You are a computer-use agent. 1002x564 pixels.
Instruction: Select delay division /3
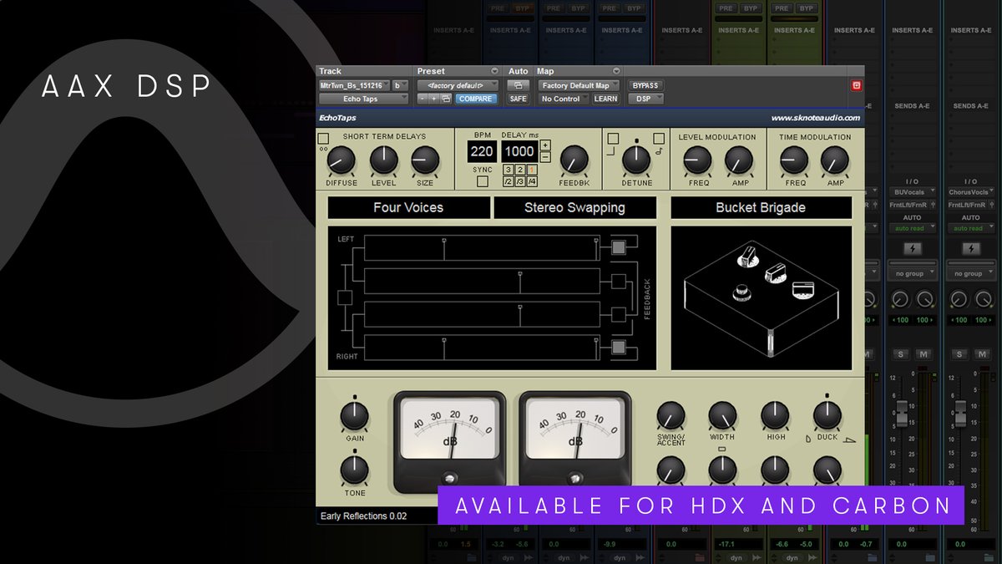point(520,182)
